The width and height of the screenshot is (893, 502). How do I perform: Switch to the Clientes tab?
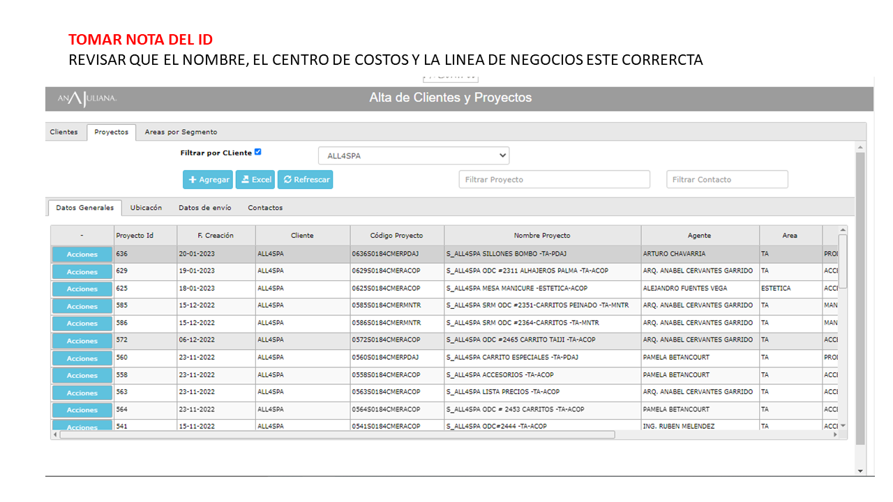(64, 132)
